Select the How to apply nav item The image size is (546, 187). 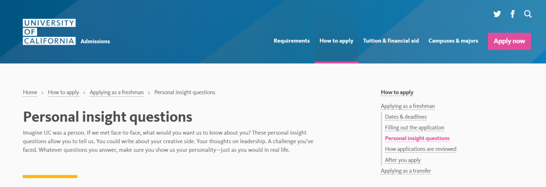pyautogui.click(x=336, y=41)
